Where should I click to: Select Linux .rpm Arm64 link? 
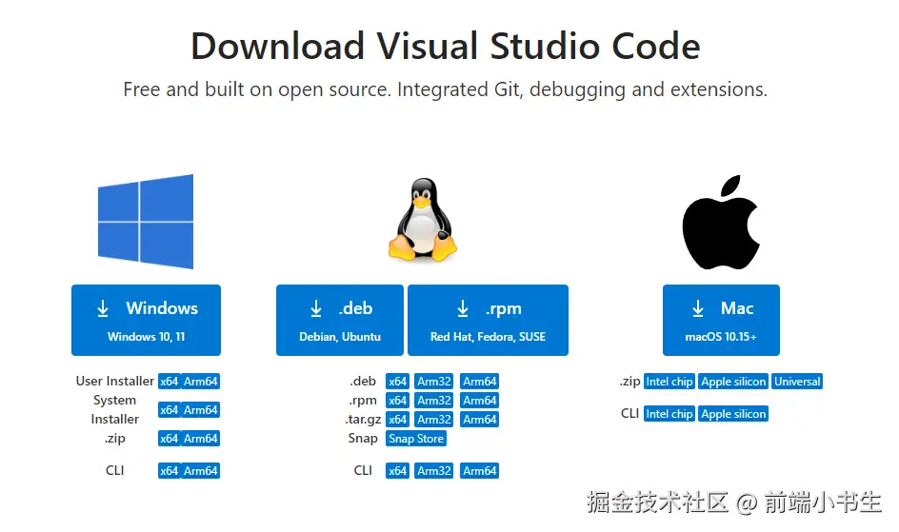click(x=479, y=401)
